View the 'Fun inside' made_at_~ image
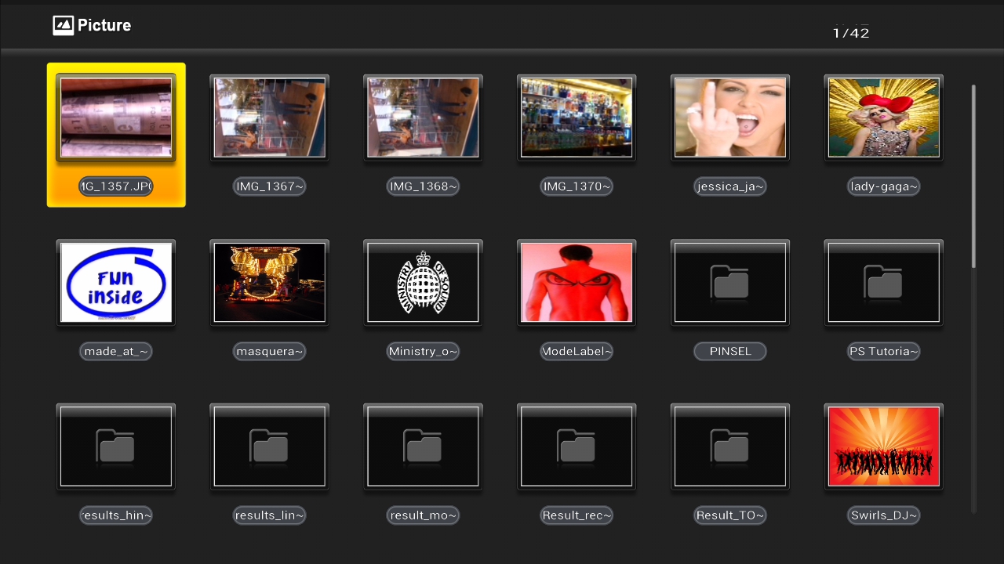This screenshot has height=564, width=1004. 115,282
